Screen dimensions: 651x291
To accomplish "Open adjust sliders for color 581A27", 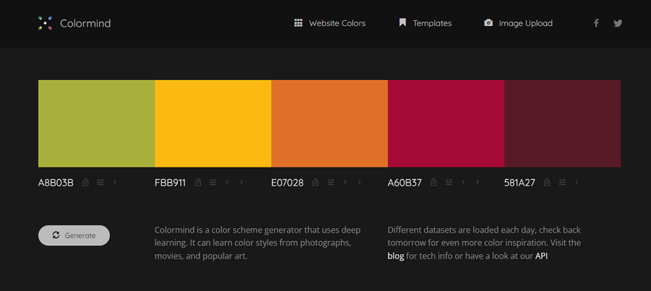I will tap(562, 182).
